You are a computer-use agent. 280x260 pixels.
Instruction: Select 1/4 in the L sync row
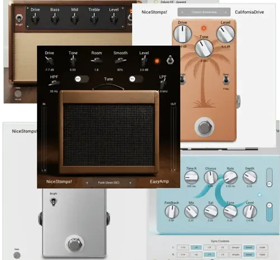[209, 247]
